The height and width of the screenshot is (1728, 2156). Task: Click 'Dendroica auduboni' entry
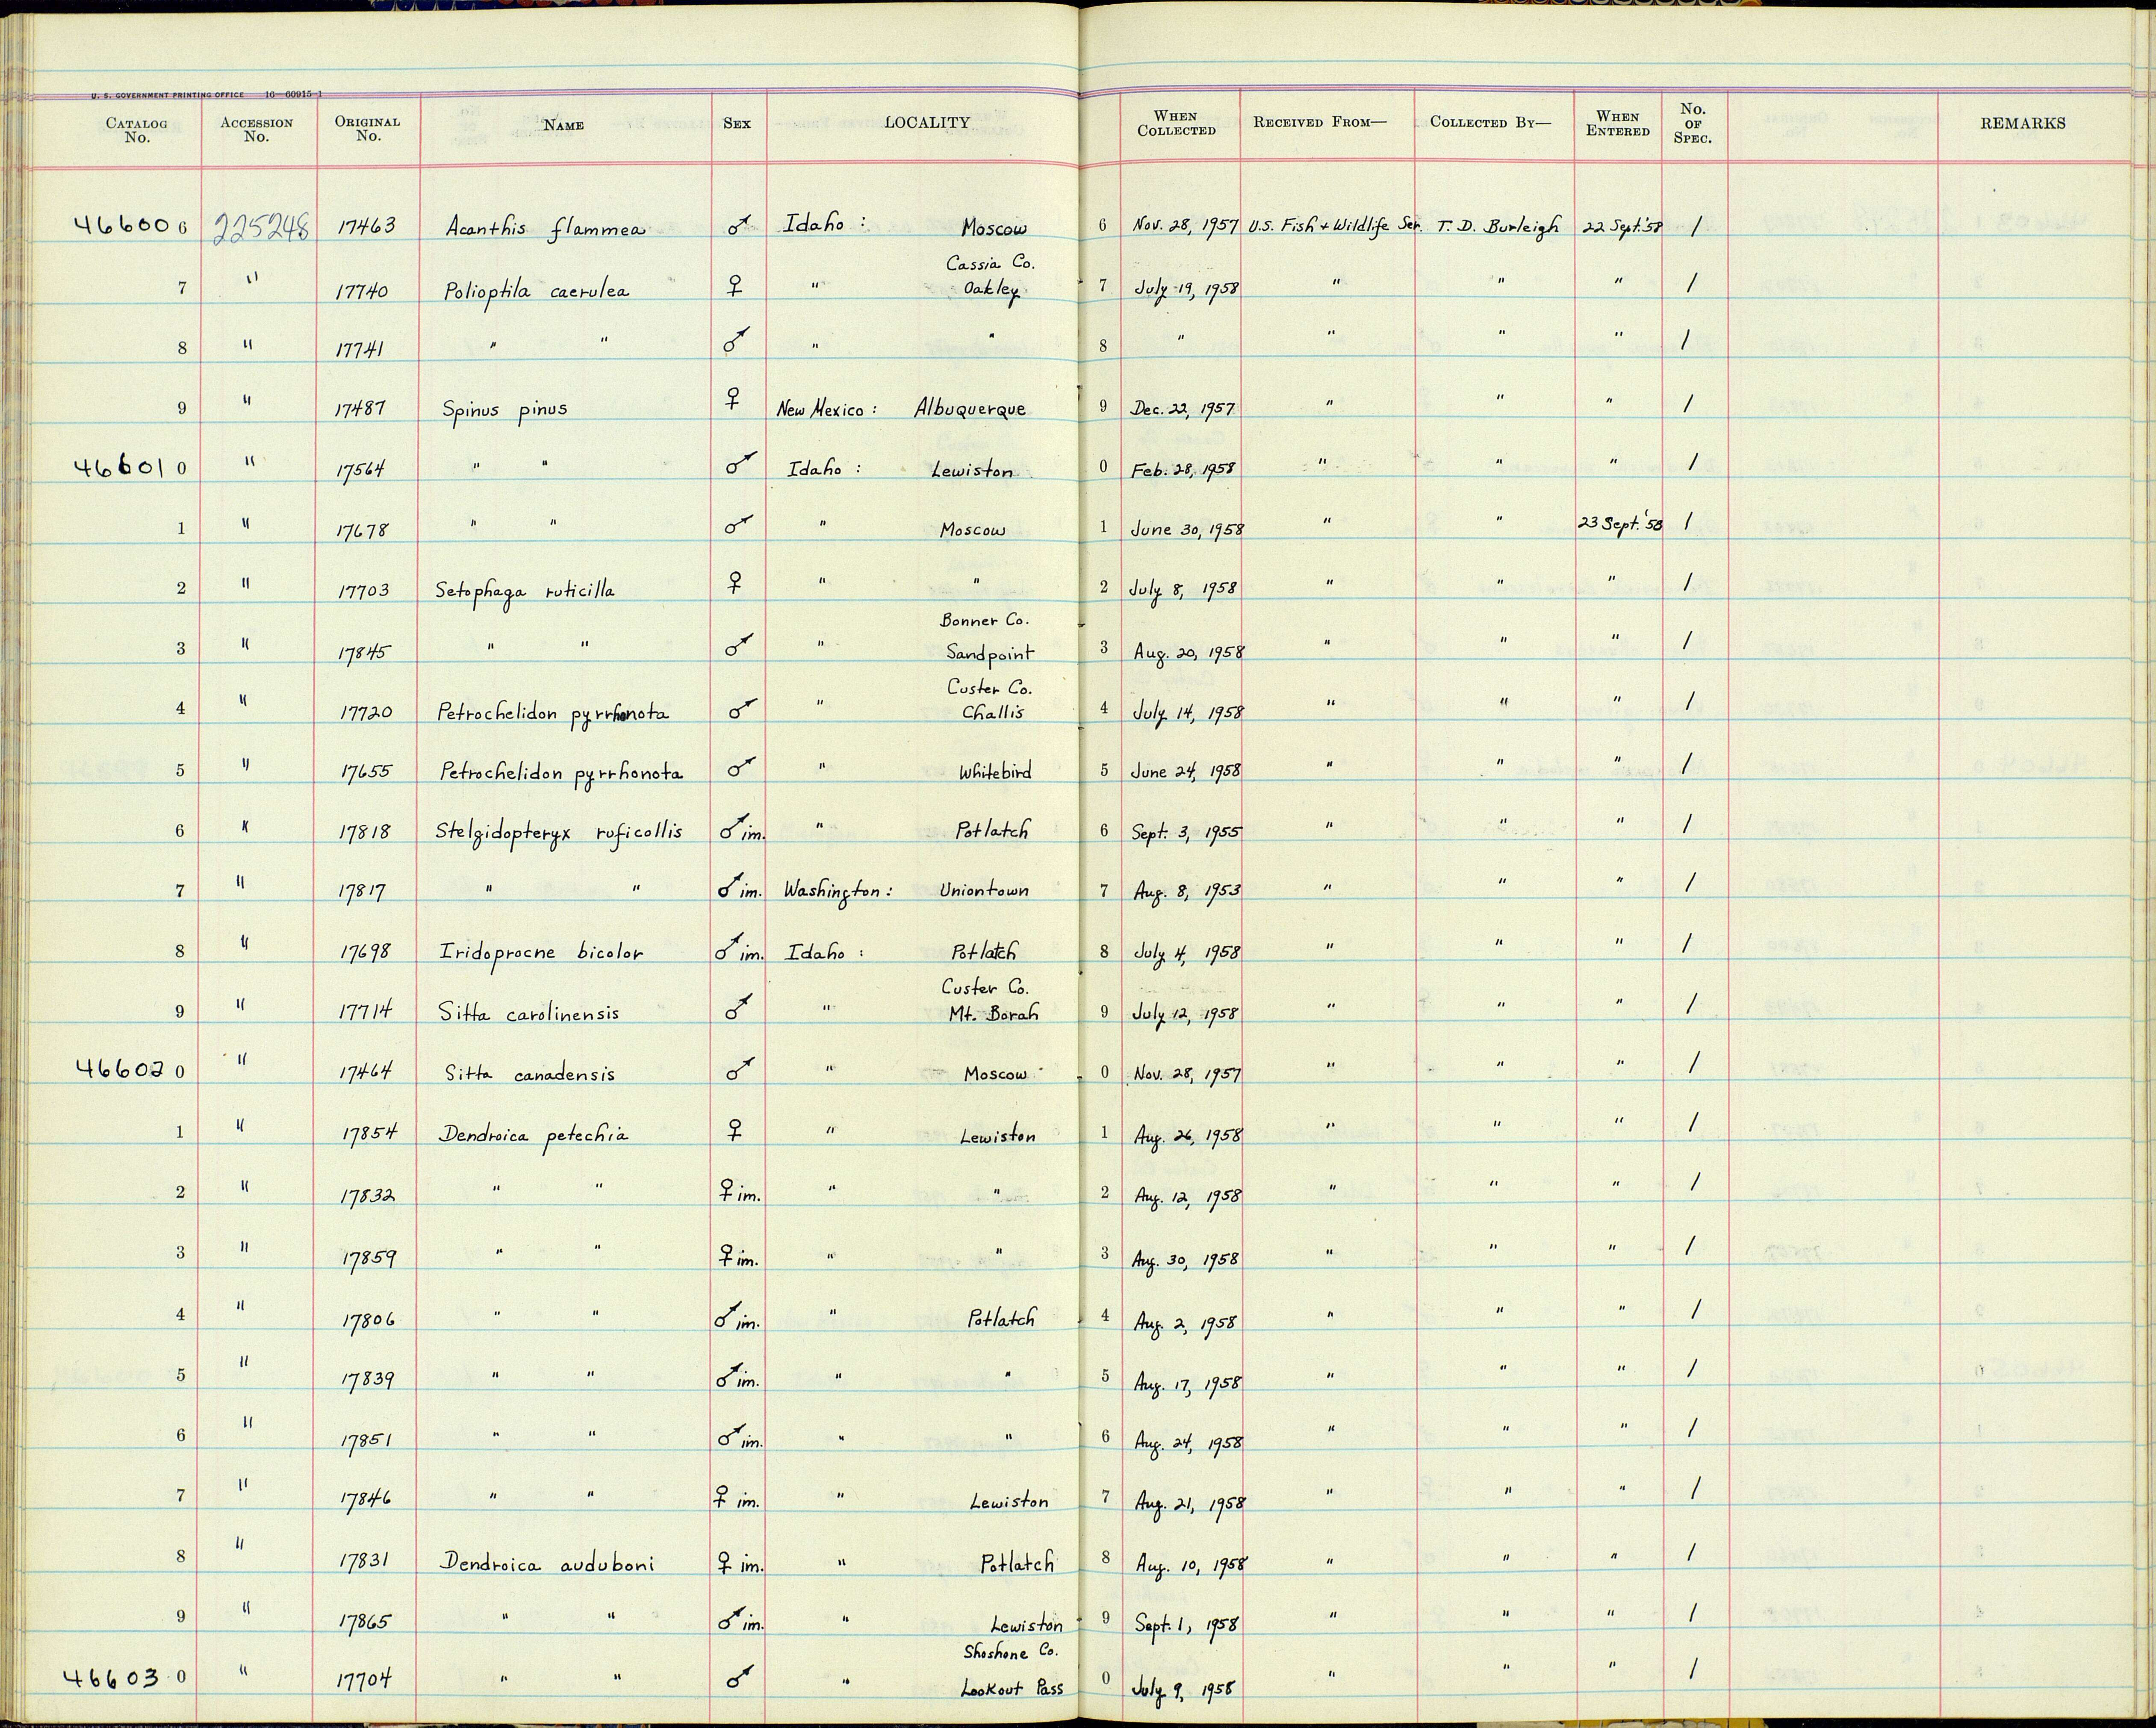pos(547,1563)
